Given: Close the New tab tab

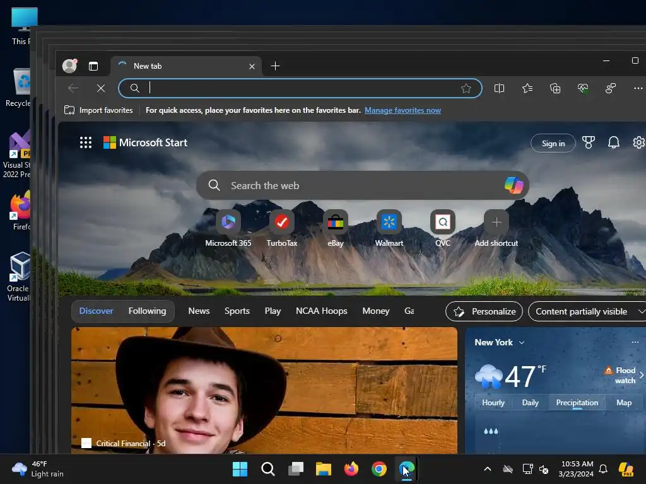Looking at the screenshot, I should (x=252, y=66).
